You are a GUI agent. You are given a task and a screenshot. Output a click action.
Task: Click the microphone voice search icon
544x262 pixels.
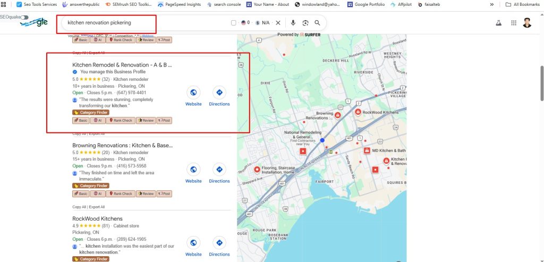[x=293, y=22]
